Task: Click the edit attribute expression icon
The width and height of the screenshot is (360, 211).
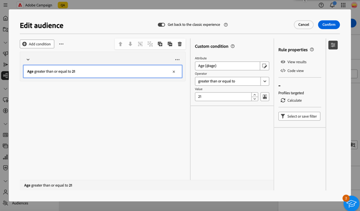Action: pos(264,66)
